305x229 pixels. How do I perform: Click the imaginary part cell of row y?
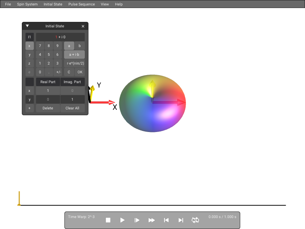pos(72,100)
